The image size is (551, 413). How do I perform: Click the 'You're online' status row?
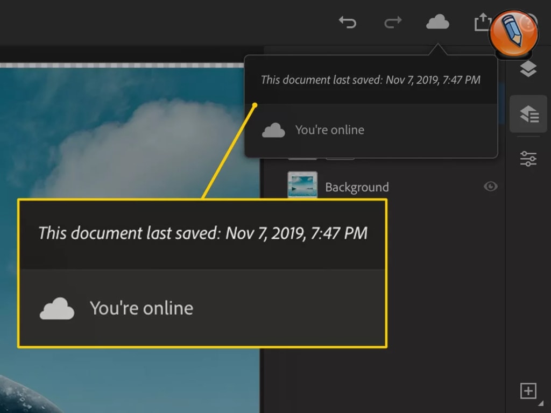coord(371,130)
